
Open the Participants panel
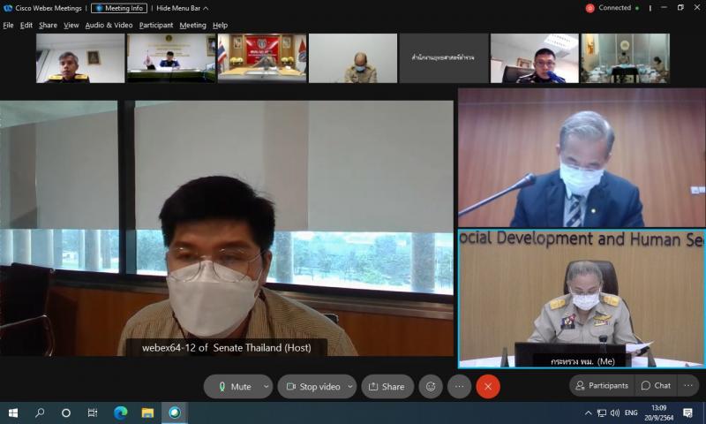603,386
